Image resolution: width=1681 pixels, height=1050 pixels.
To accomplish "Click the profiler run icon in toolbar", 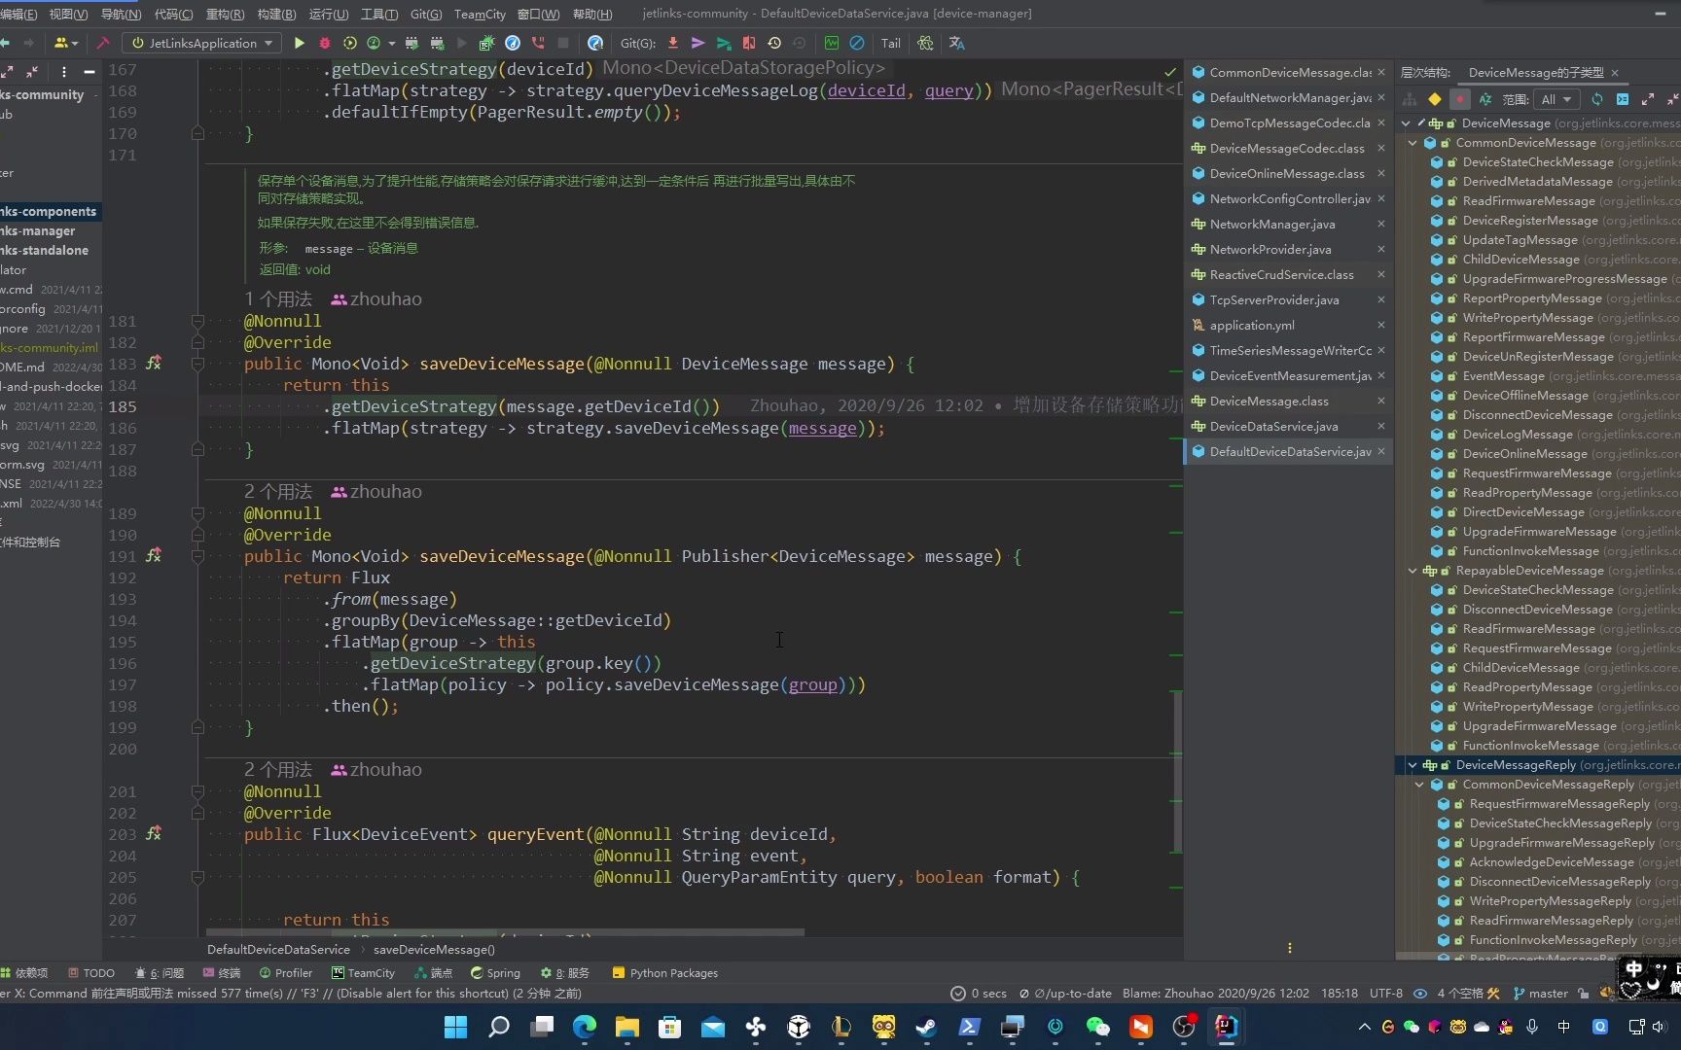I will click(374, 43).
